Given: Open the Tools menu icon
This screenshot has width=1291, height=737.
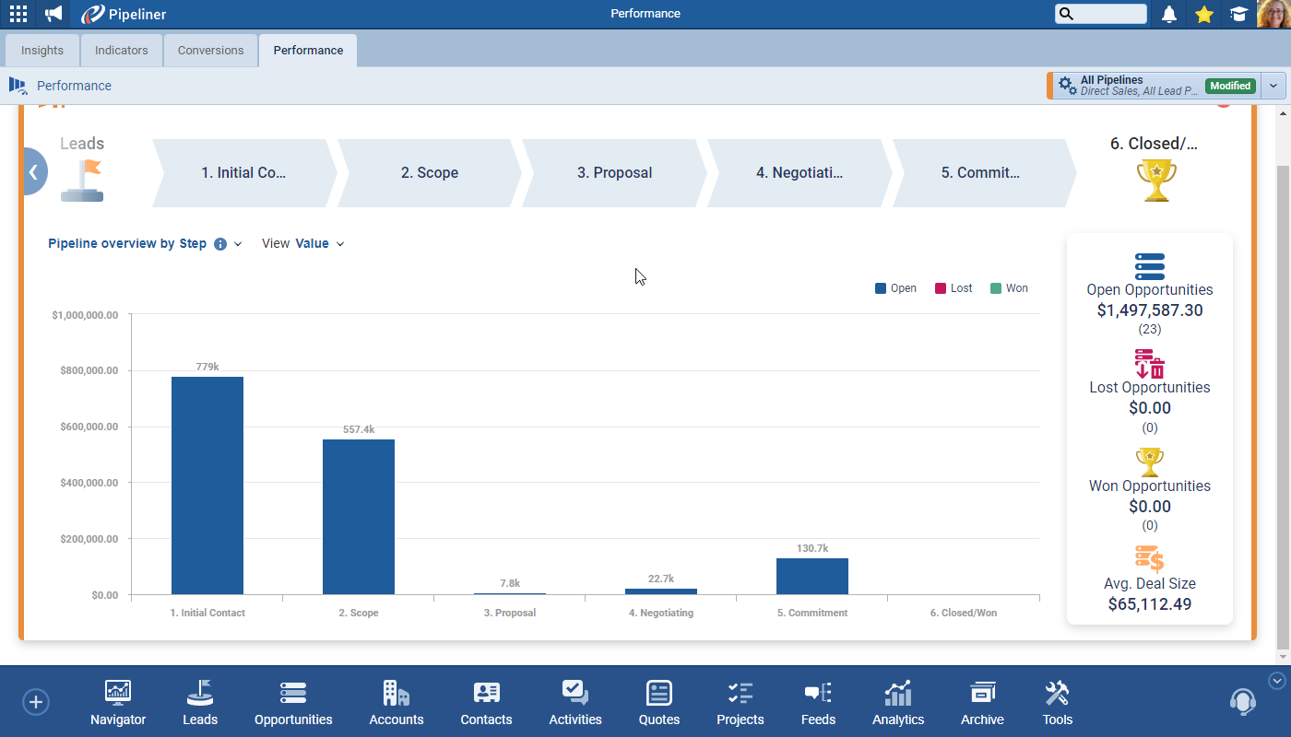Looking at the screenshot, I should pyautogui.click(x=1057, y=703).
